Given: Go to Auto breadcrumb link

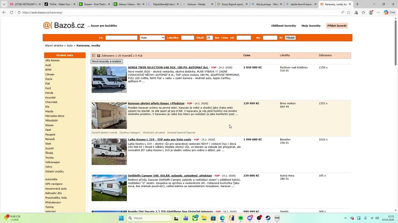Looking at the screenshot, I should click(70, 46).
